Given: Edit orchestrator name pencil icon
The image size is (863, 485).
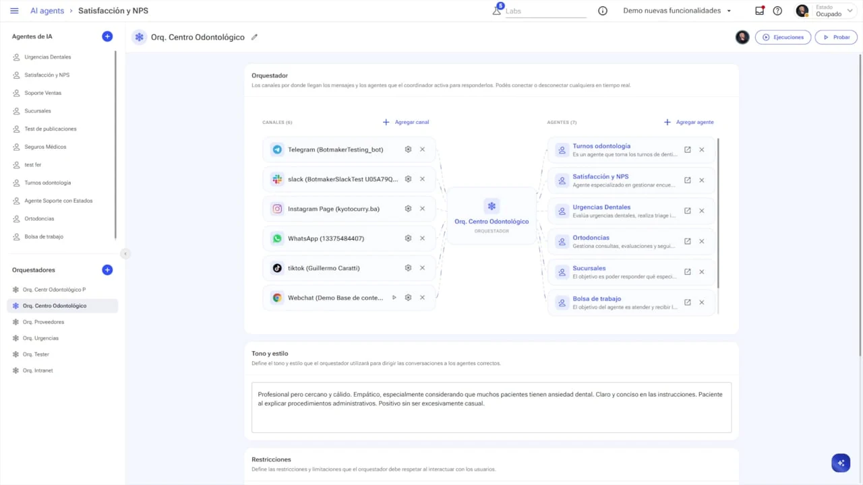Looking at the screenshot, I should pos(254,37).
